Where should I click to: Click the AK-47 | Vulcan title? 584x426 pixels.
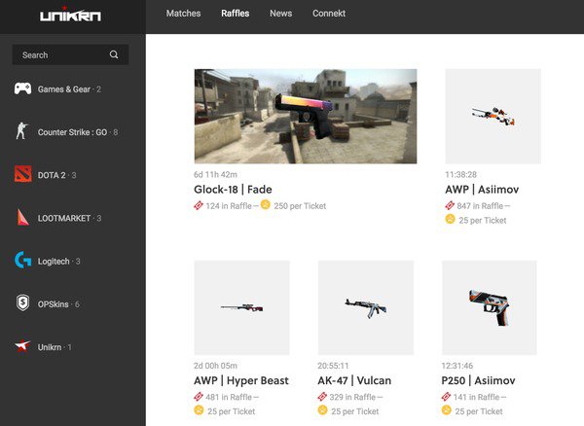pyautogui.click(x=354, y=380)
